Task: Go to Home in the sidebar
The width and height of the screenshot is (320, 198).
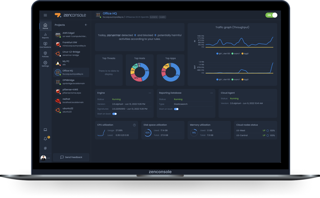Action: coord(45,26)
